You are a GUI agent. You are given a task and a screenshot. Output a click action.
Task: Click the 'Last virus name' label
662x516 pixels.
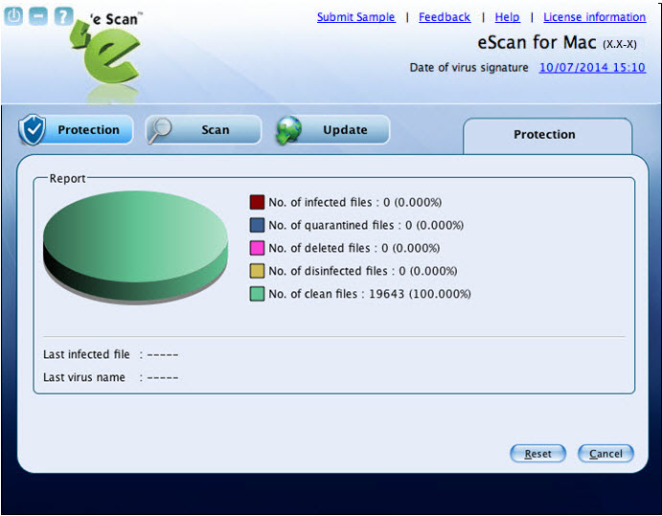point(84,377)
